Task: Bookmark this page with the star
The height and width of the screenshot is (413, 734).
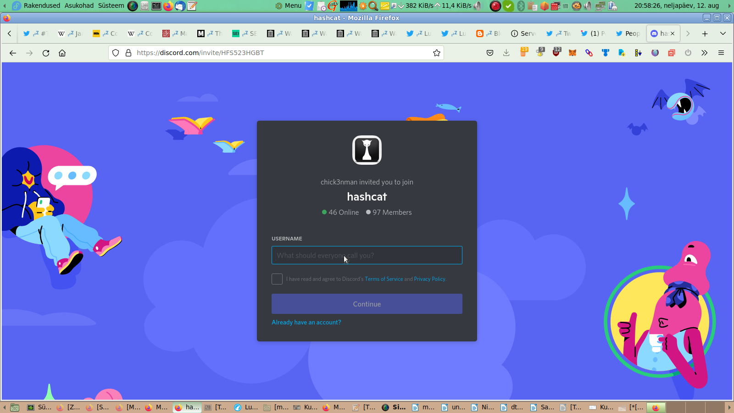Action: [x=437, y=53]
